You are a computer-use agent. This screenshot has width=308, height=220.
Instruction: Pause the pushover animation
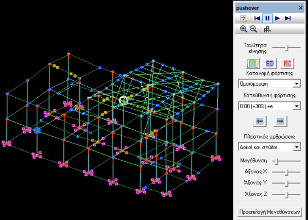click(x=267, y=19)
